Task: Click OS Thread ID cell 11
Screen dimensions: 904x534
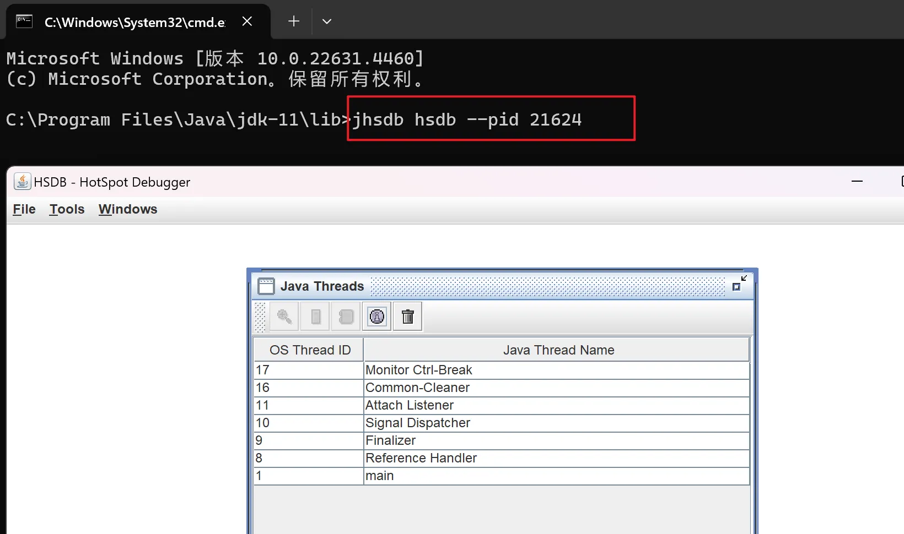Action: point(309,405)
